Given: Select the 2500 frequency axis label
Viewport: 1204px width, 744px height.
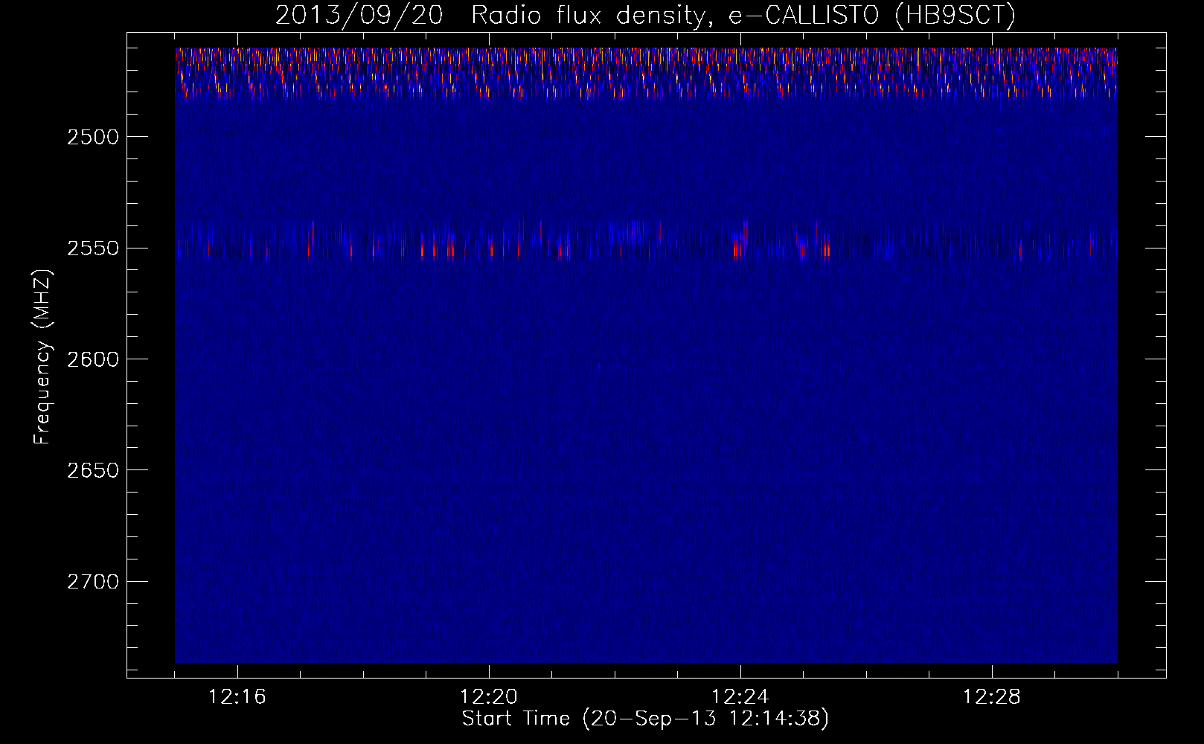Looking at the screenshot, I should click(92, 137).
